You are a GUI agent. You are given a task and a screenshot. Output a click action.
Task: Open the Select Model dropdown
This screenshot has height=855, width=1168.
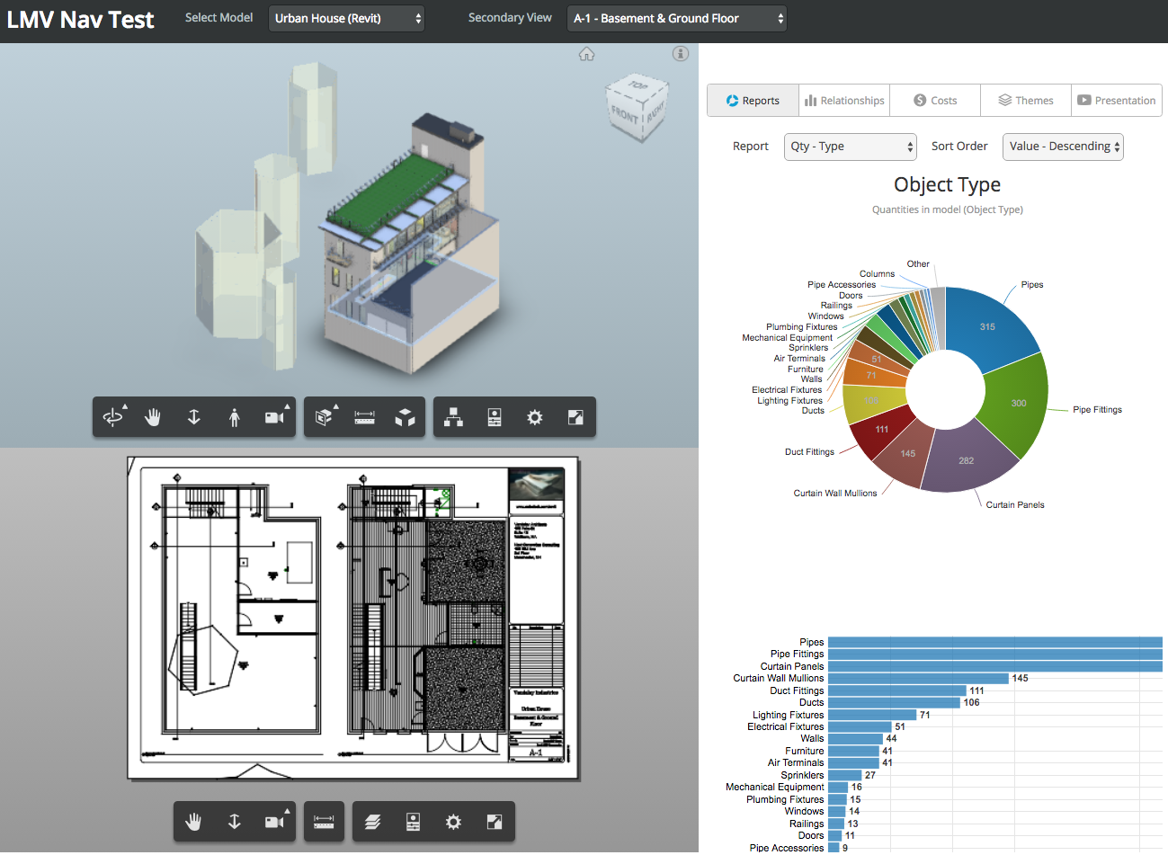pyautogui.click(x=346, y=17)
